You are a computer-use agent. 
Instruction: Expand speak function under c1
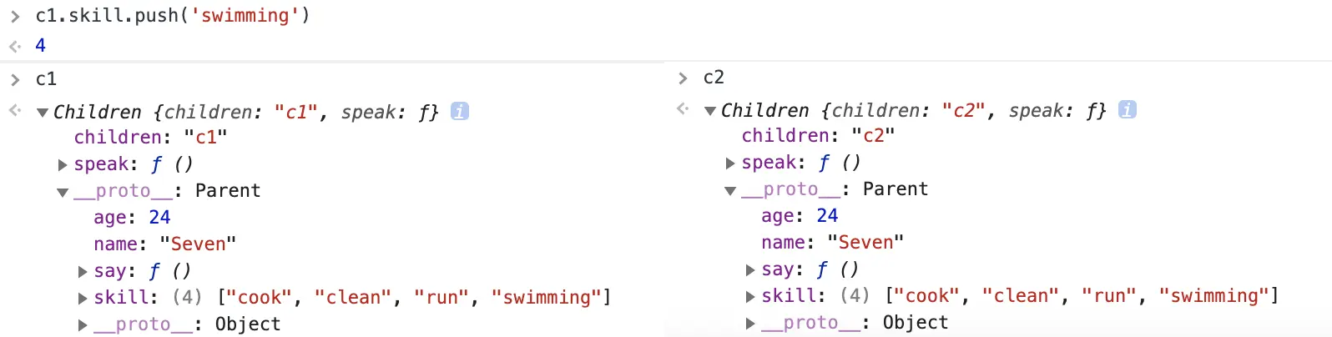[63, 165]
